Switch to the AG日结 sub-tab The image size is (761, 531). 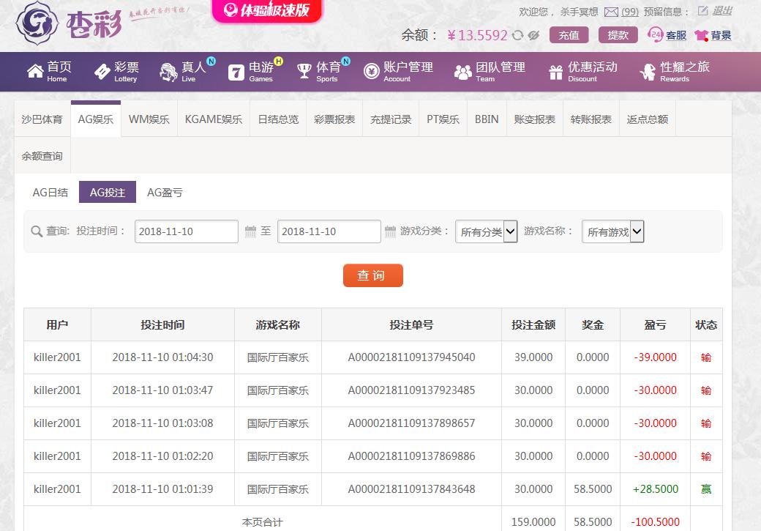50,193
